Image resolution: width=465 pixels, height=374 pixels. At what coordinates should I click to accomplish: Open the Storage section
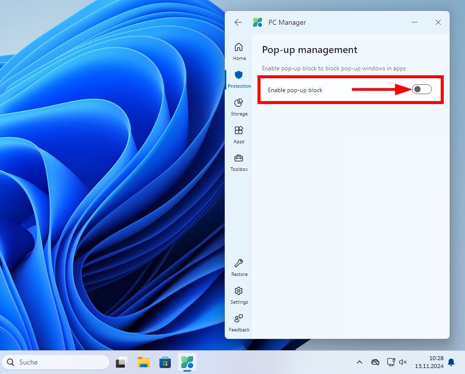coord(239,106)
